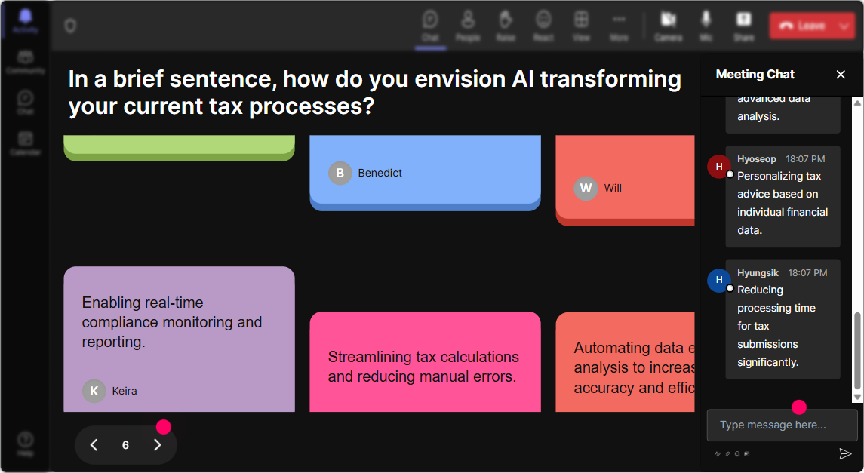The height and width of the screenshot is (473, 864).
Task: Click the name Will on the red card
Action: tap(613, 189)
